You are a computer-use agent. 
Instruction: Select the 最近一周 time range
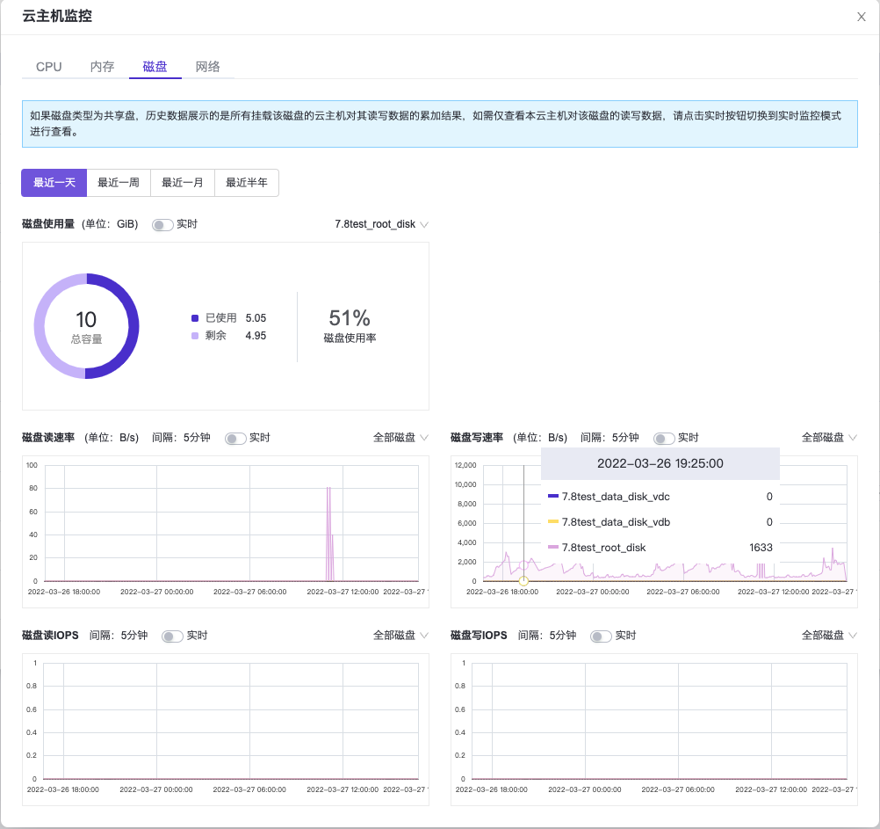(x=119, y=183)
